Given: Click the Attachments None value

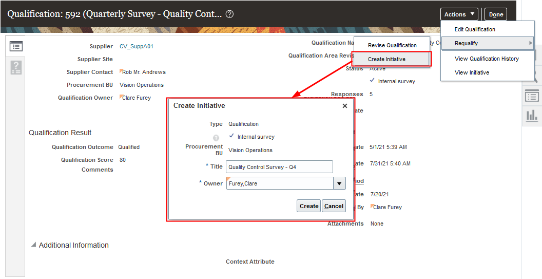Looking at the screenshot, I should [377, 224].
